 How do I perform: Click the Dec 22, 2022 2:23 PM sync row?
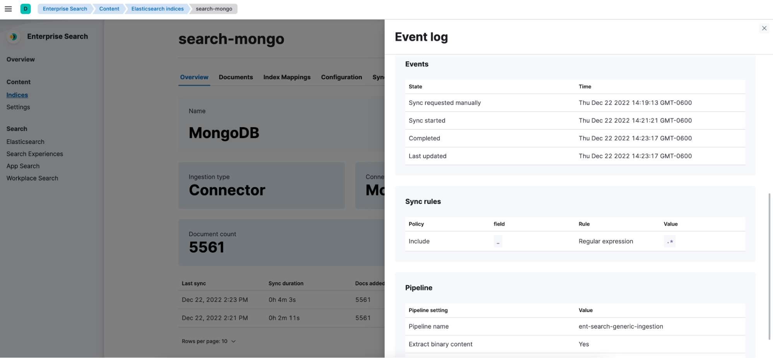click(x=282, y=300)
